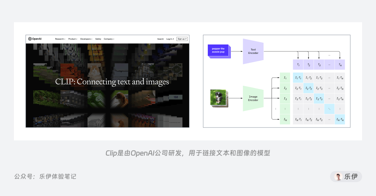Click the 'pepper the aussie pup' text card

(x=219, y=51)
